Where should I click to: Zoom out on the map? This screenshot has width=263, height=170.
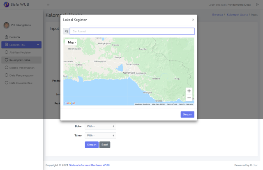click(x=189, y=98)
